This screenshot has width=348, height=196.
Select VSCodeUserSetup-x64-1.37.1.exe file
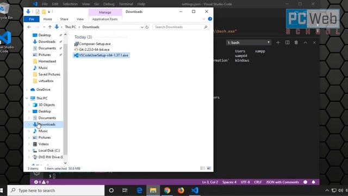coord(101,56)
